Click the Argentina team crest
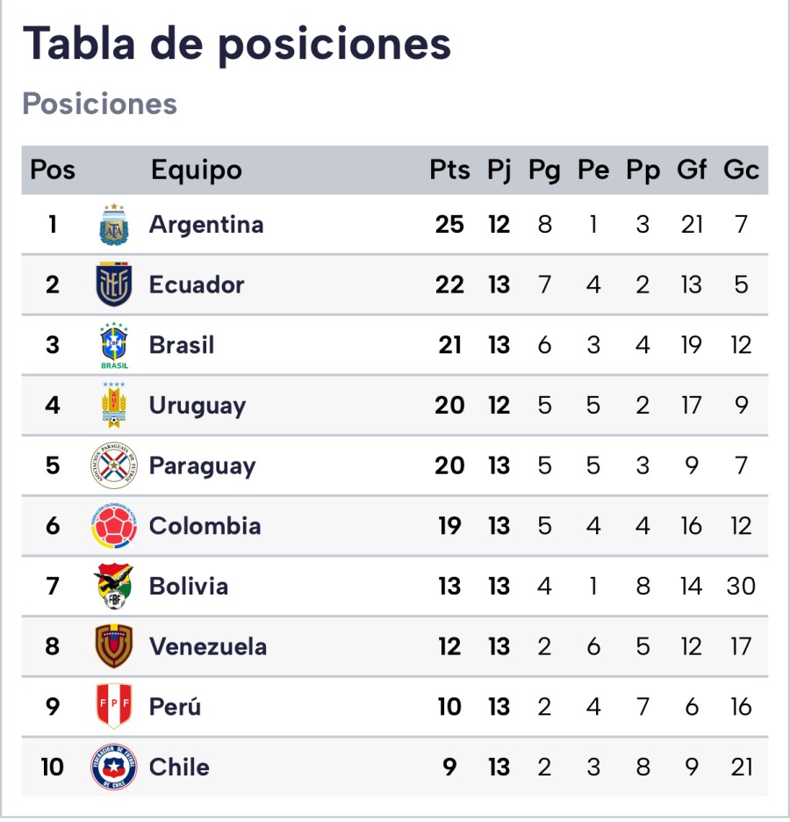790x822 pixels. coord(114,225)
